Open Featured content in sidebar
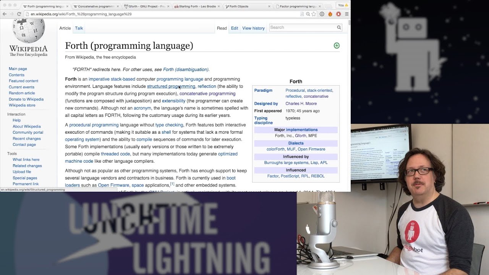The height and width of the screenshot is (275, 489). (23, 81)
